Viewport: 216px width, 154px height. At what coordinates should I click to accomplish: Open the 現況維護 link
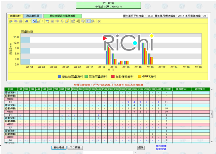pos(161,146)
